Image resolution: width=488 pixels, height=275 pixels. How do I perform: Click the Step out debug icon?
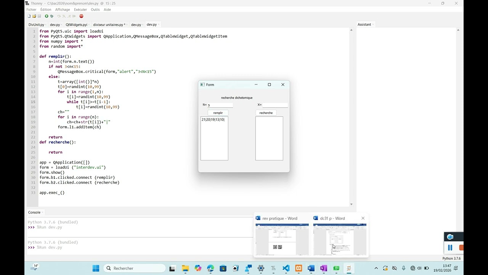pyautogui.click(x=69, y=16)
